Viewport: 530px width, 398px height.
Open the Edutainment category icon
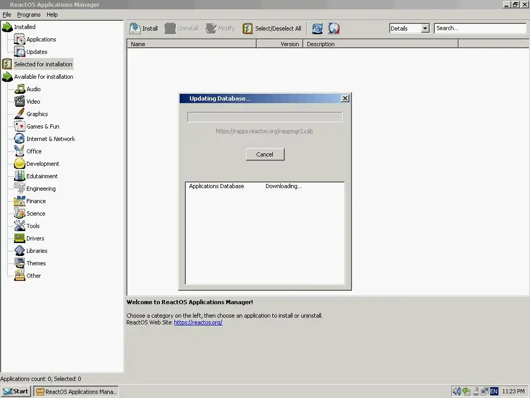(x=20, y=176)
